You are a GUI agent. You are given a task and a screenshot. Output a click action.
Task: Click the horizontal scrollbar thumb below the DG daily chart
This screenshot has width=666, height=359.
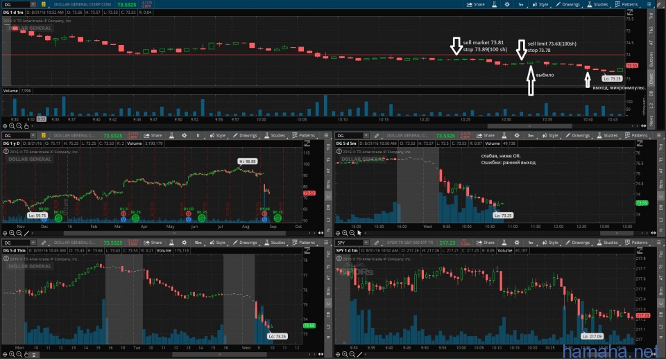tap(174, 233)
